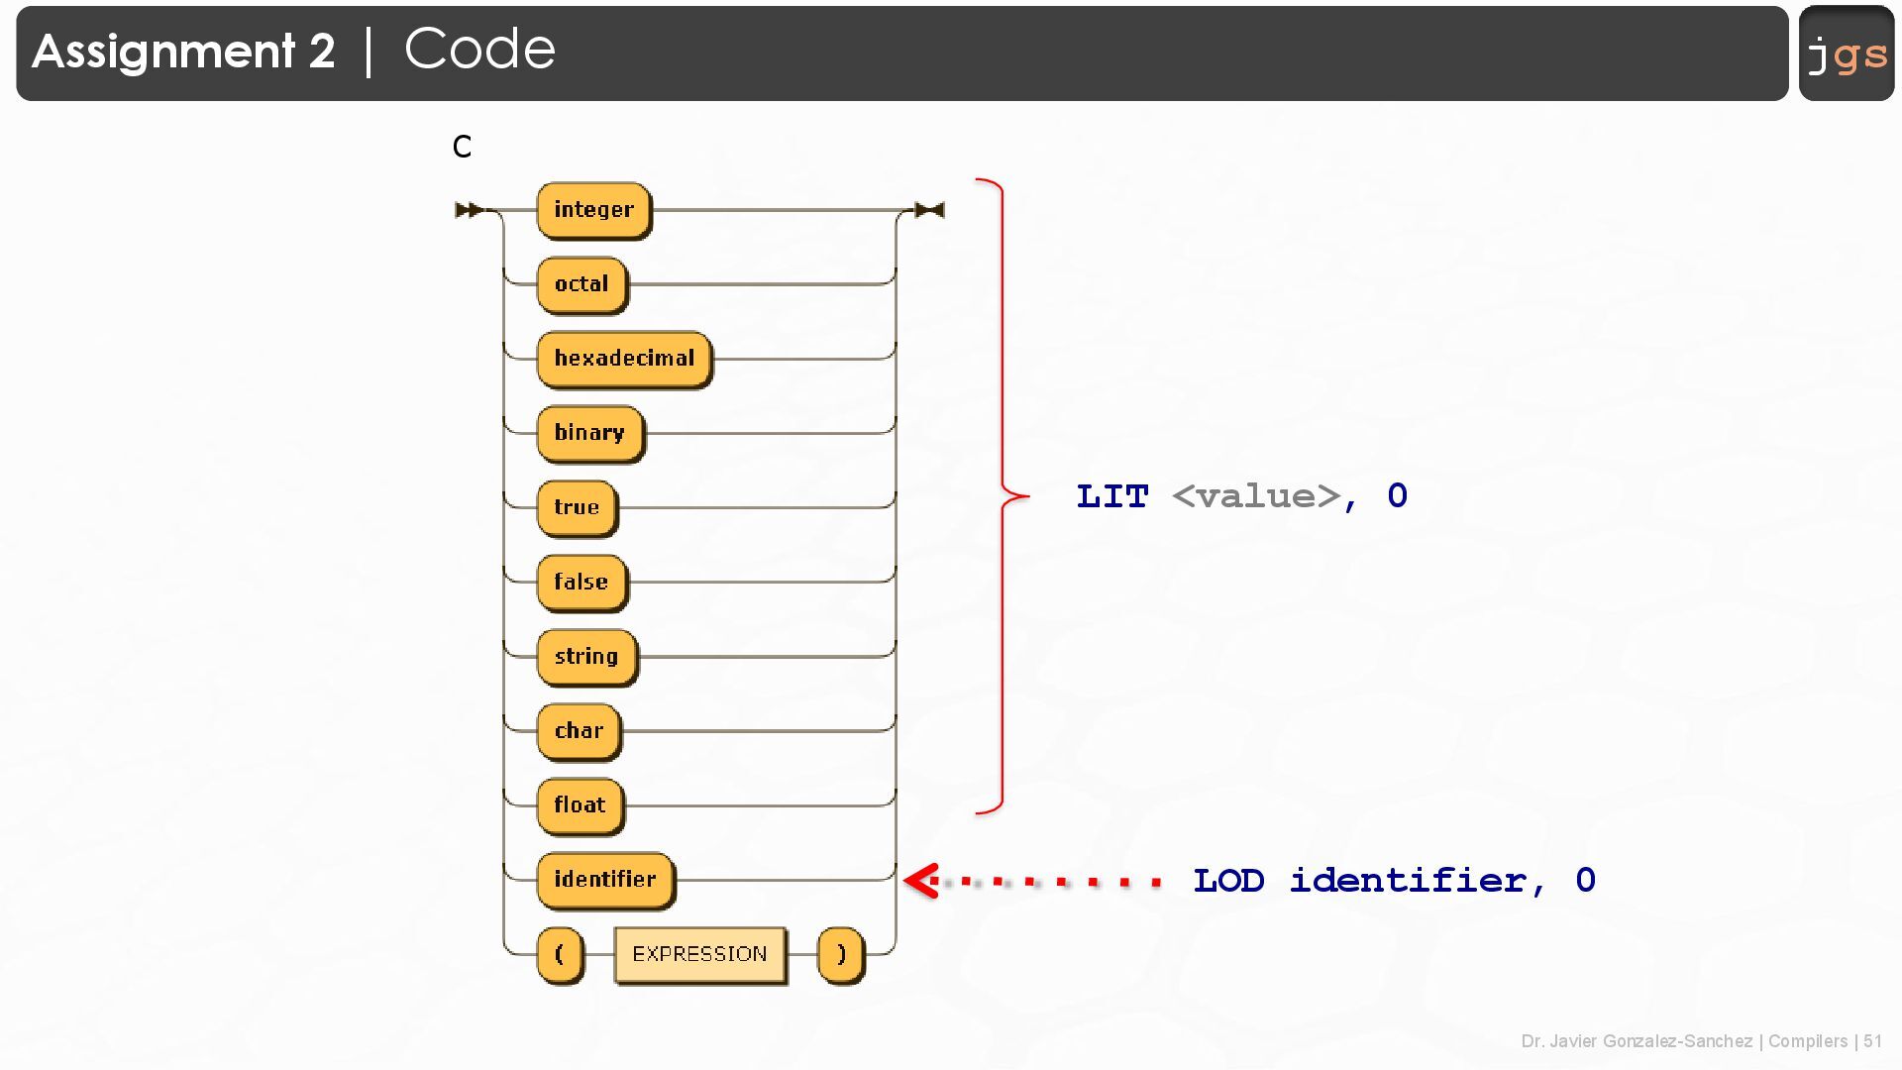
Task: Click the EXPRESSION non-terminal box
Action: [x=699, y=954]
